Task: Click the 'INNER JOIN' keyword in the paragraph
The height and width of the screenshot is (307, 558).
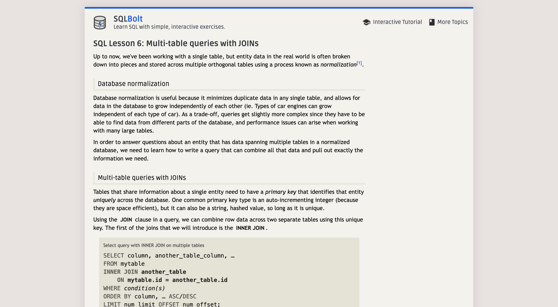Action: pos(250,228)
